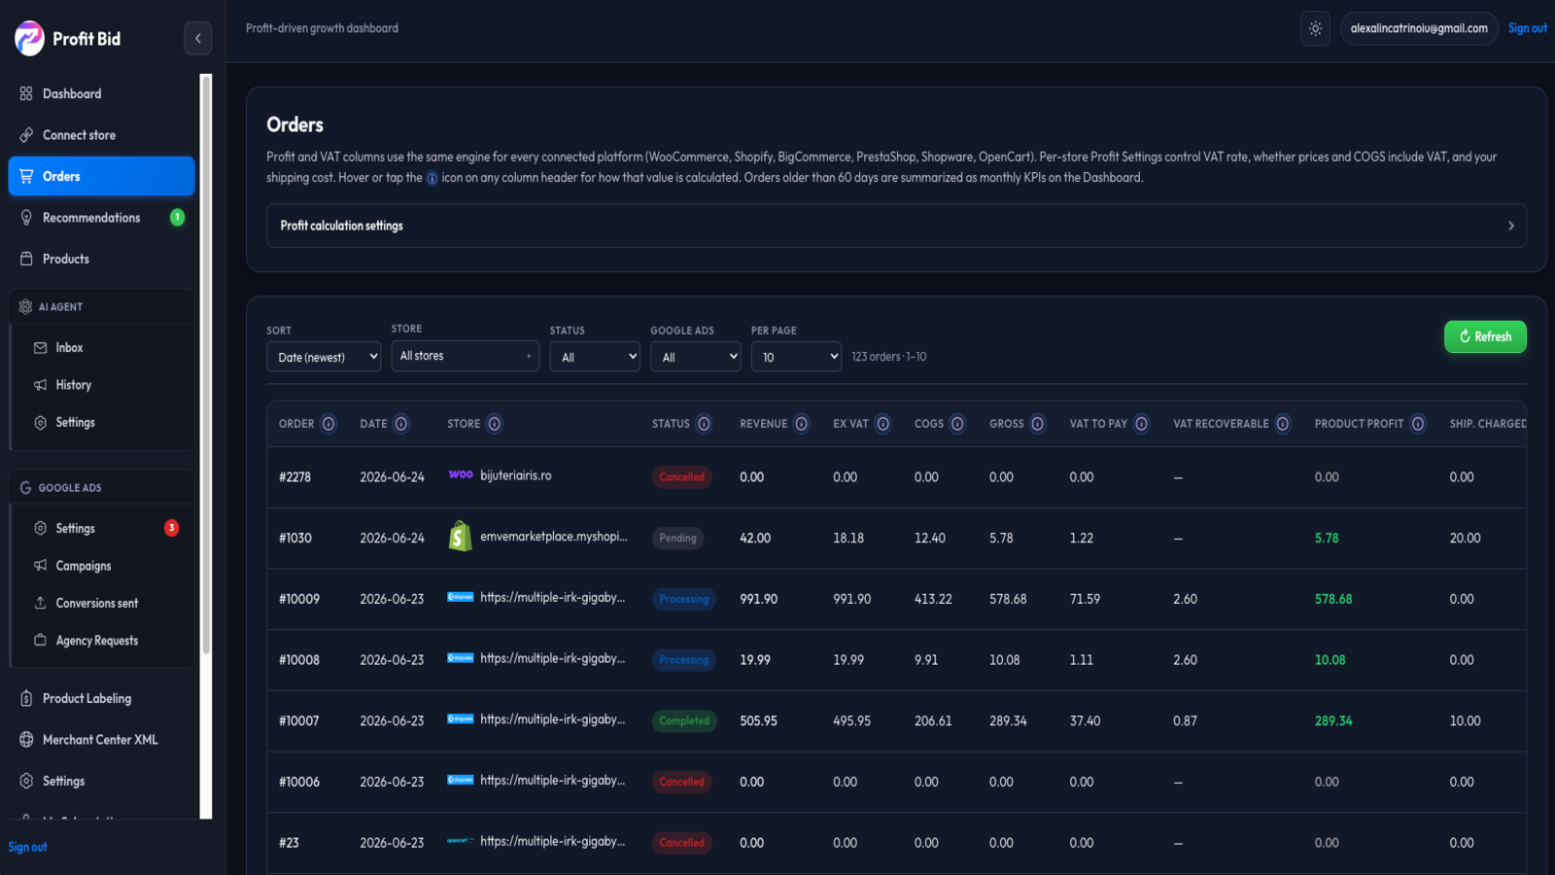Open the Store dropdown showing All stores
This screenshot has width=1555, height=875.
(466, 356)
